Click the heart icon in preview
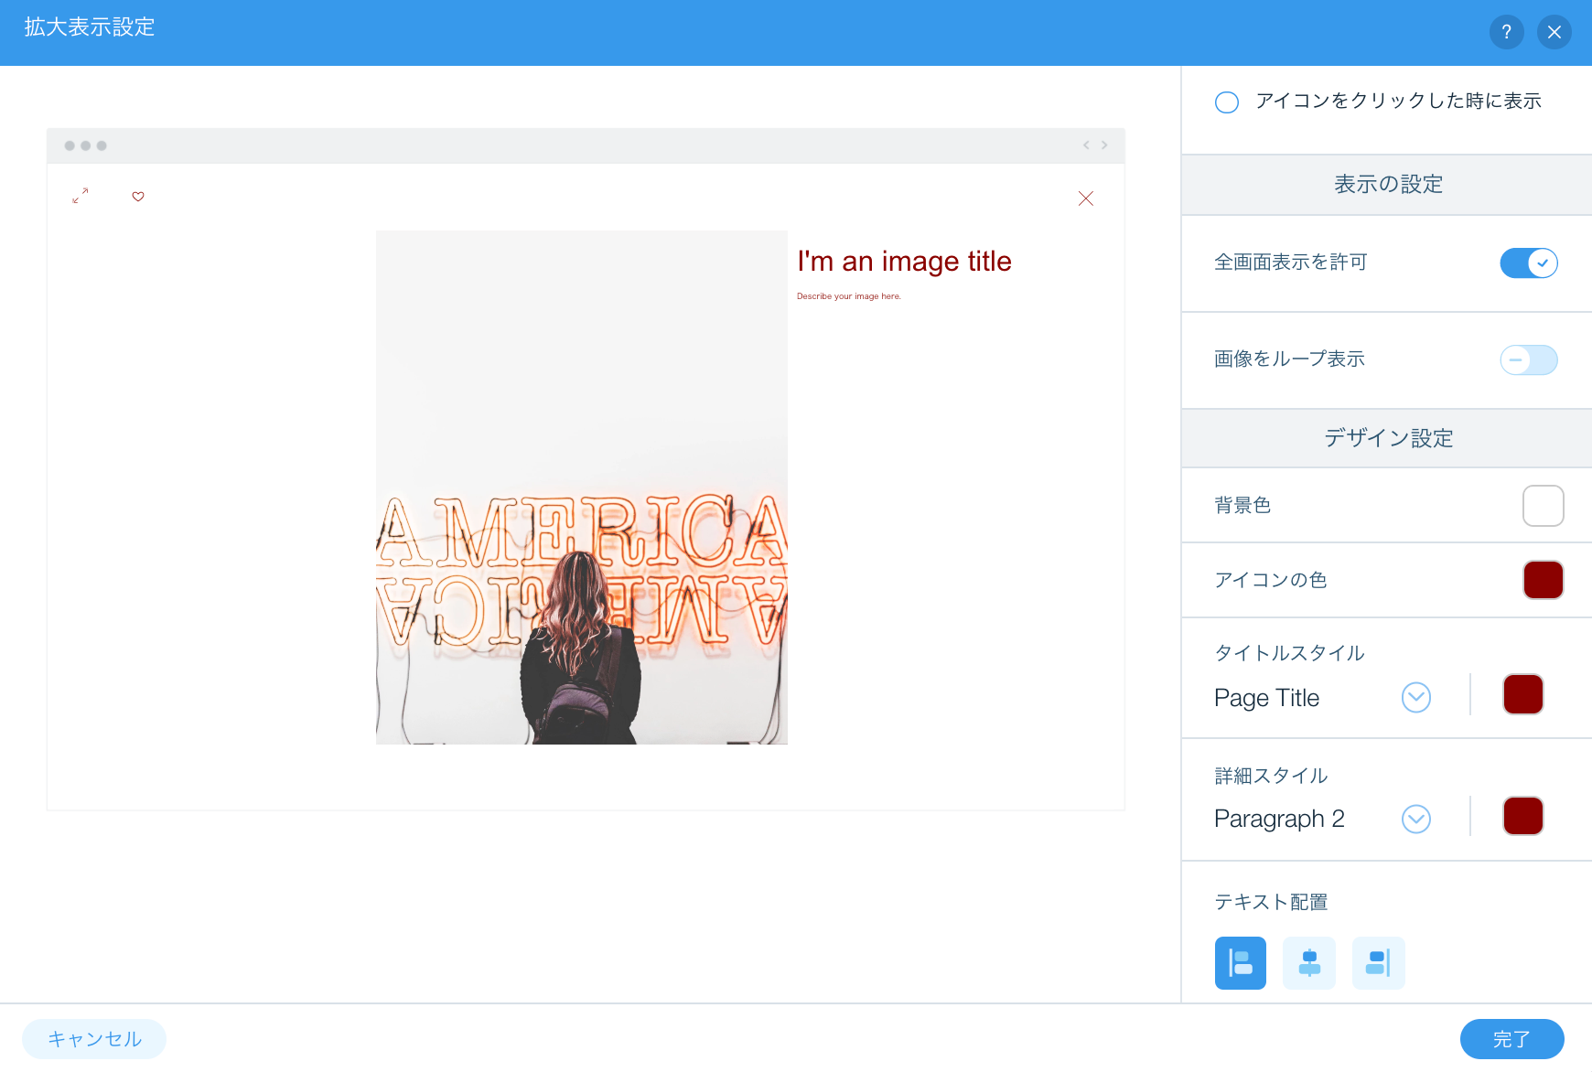The height and width of the screenshot is (1072, 1592). 138,197
